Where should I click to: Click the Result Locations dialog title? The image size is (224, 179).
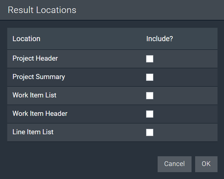(x=42, y=10)
